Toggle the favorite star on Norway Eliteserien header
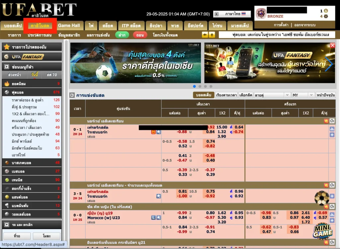The width and height of the screenshot is (340, 249). coord(326,121)
